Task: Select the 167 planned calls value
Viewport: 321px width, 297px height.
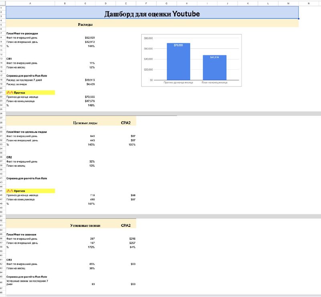Action: 92,243
